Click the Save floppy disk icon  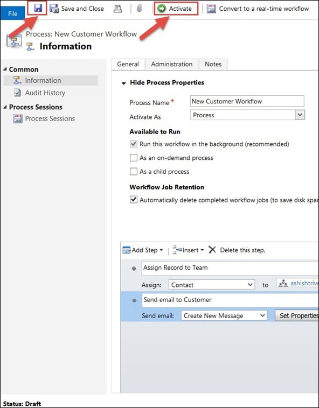click(38, 8)
